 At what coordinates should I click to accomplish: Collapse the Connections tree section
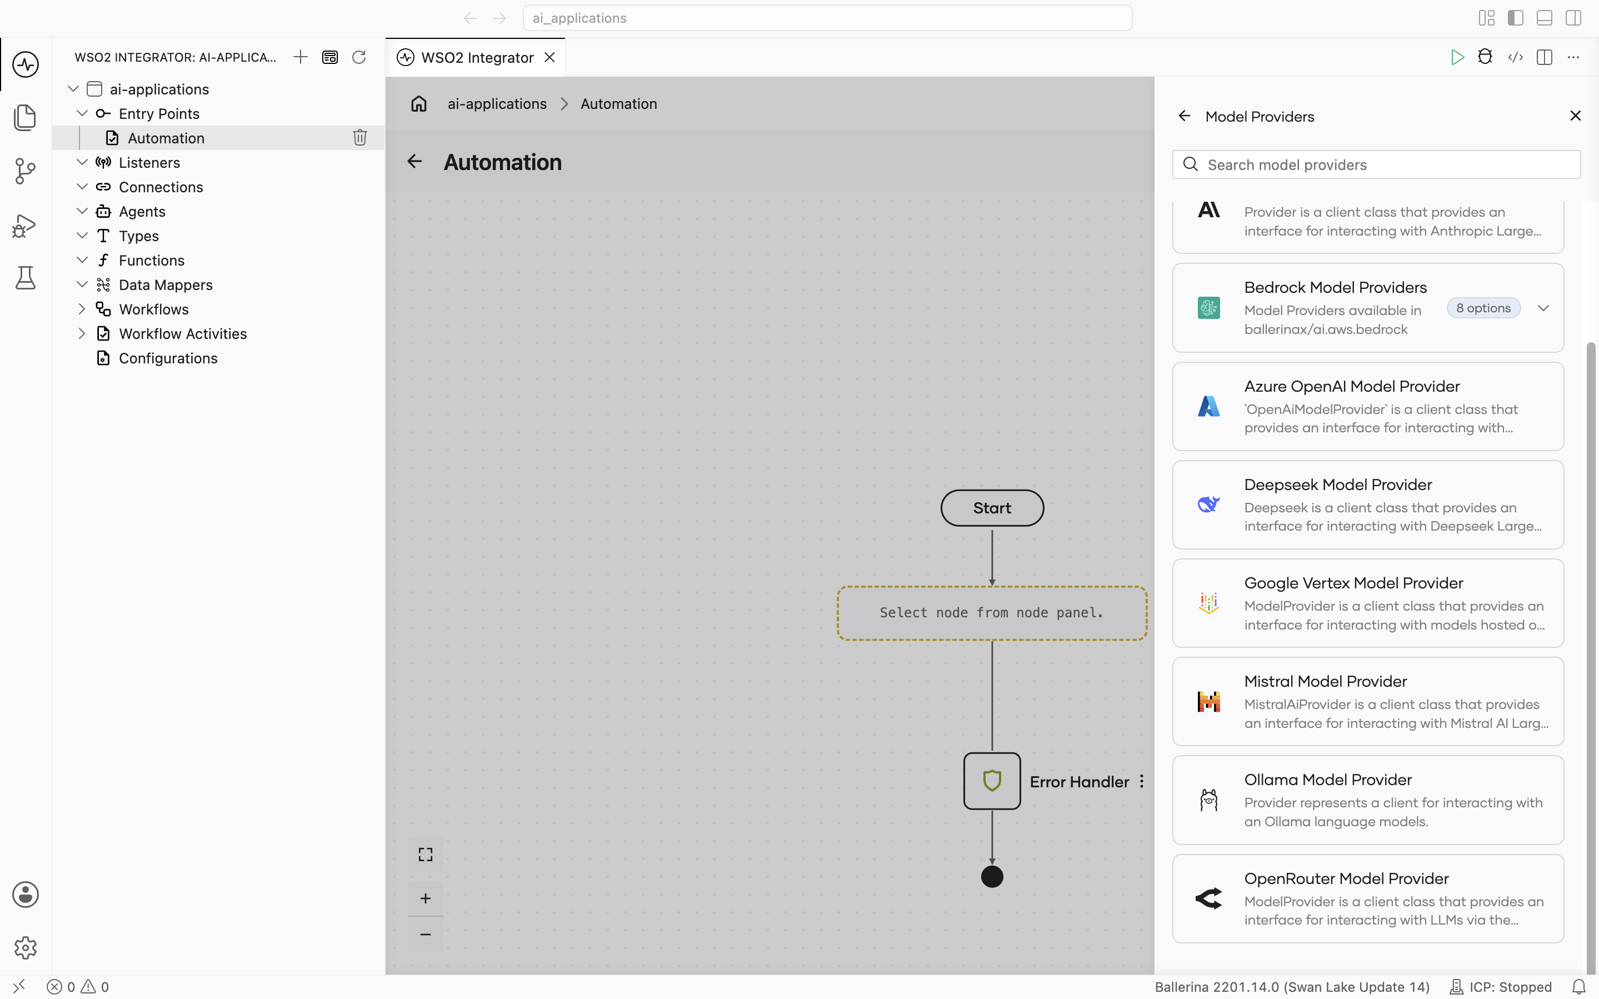82,186
